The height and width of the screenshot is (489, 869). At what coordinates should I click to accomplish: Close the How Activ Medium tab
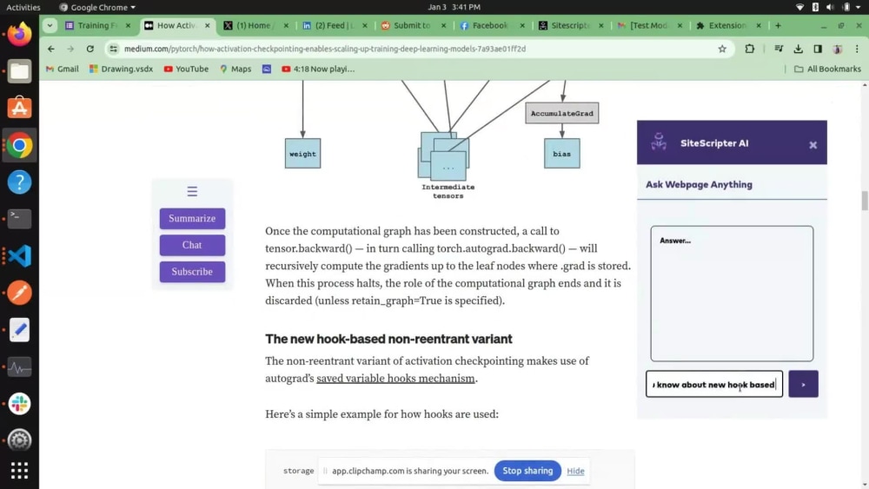[x=208, y=25]
